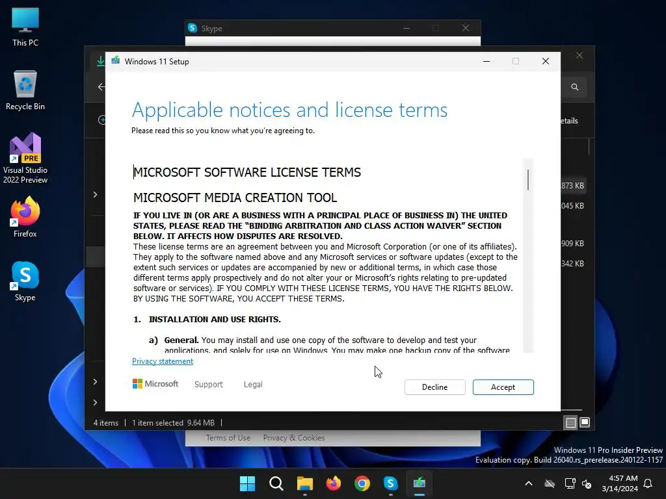
Task: Open Terms of Use in Skype window
Action: tap(228, 438)
